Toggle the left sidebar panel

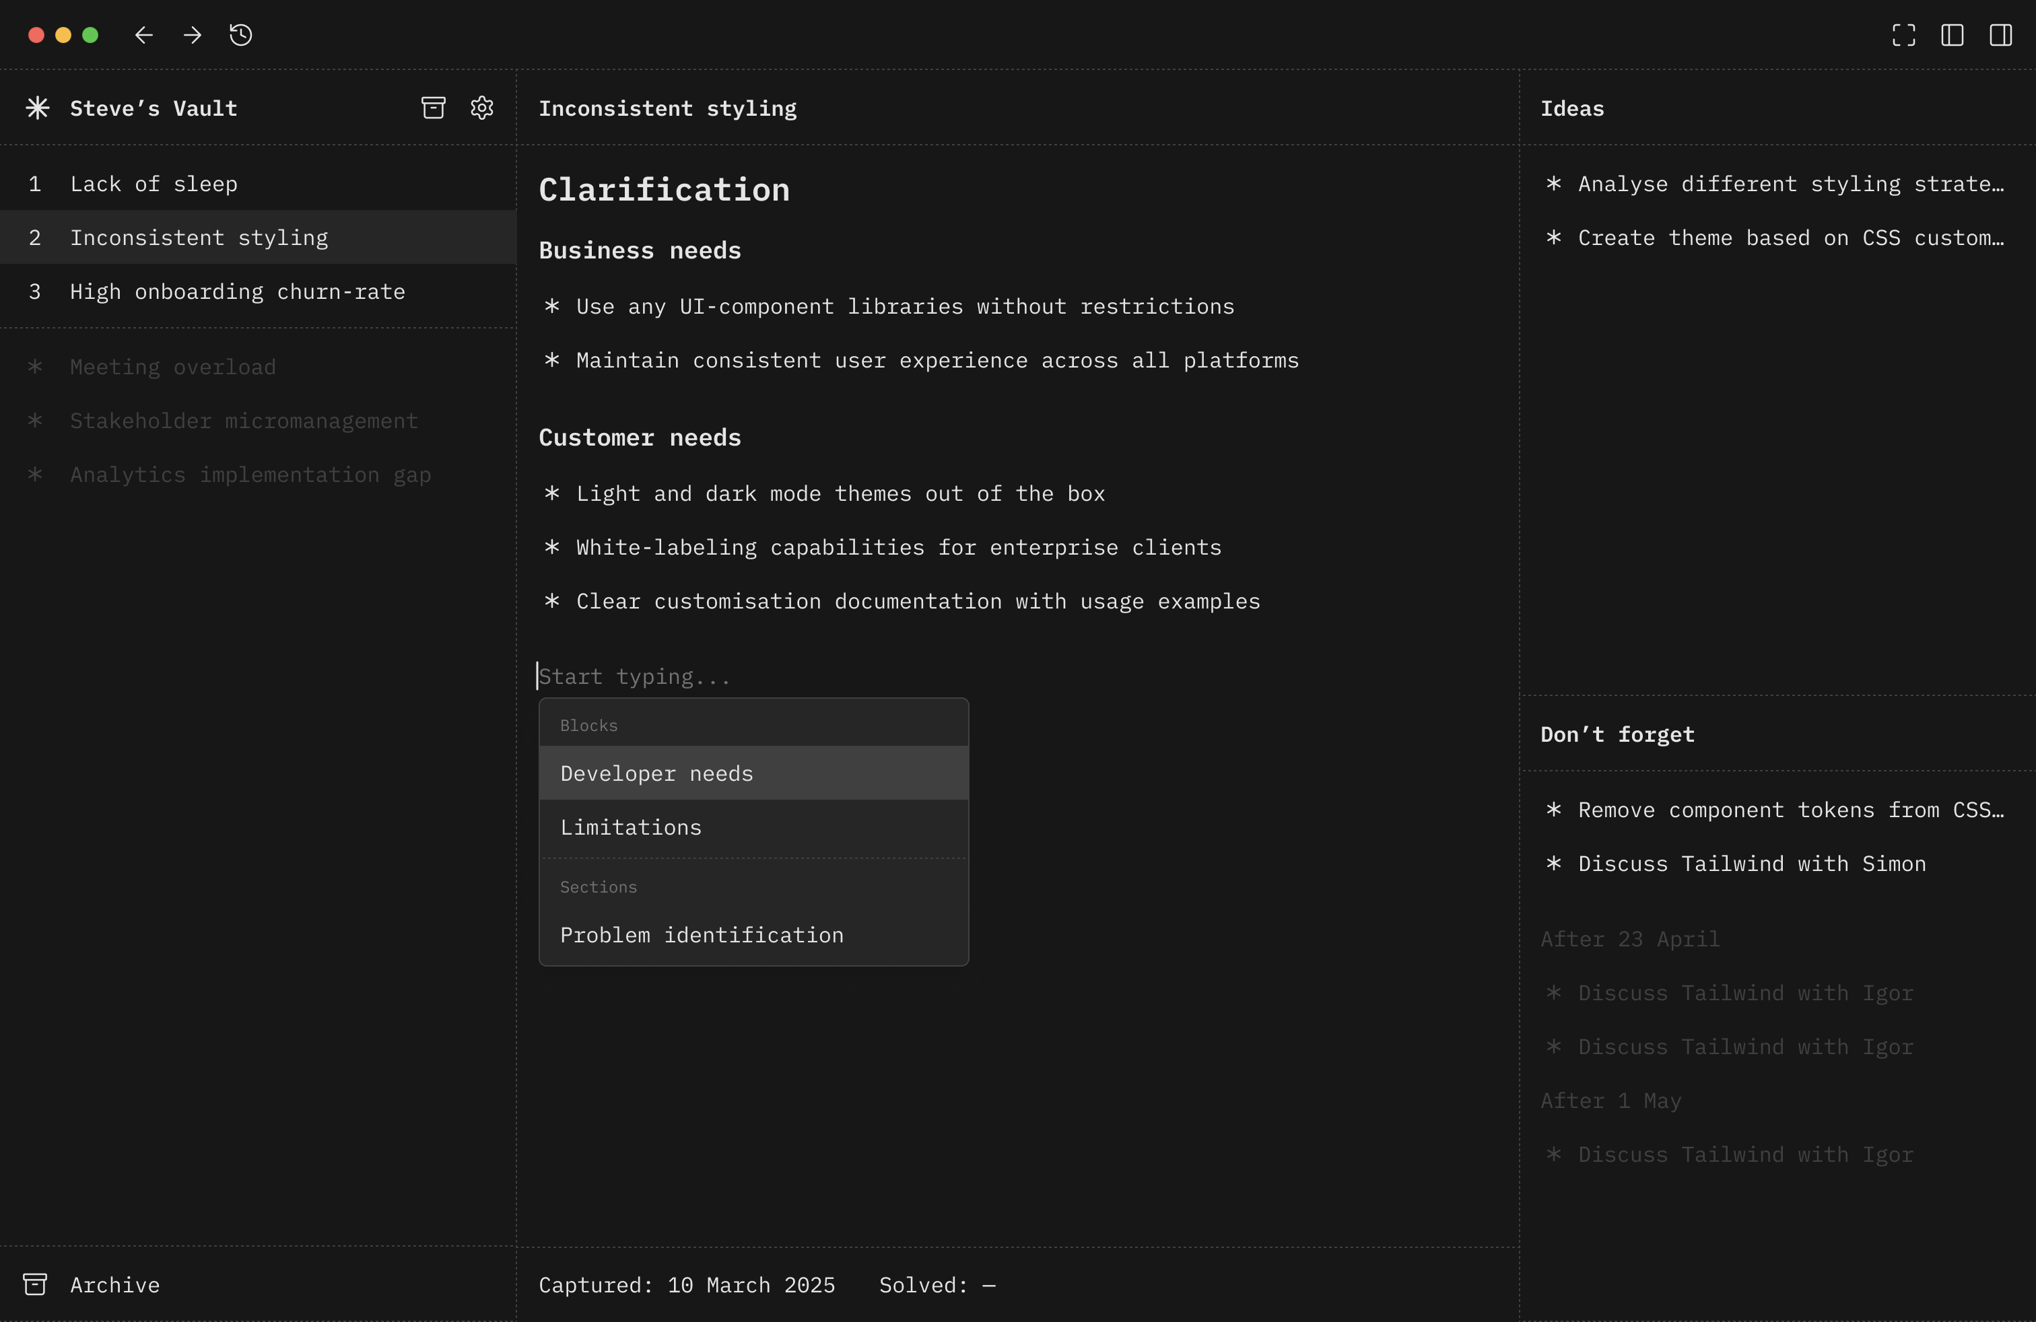[1952, 35]
